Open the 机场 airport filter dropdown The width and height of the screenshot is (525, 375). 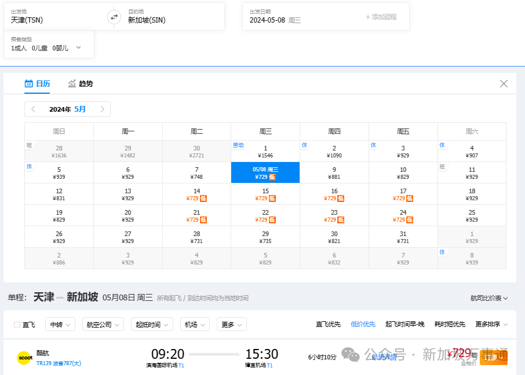pyautogui.click(x=195, y=325)
